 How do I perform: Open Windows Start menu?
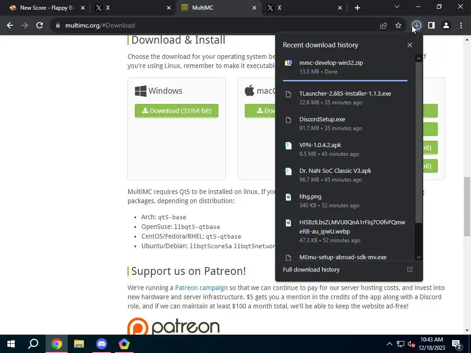[11, 344]
